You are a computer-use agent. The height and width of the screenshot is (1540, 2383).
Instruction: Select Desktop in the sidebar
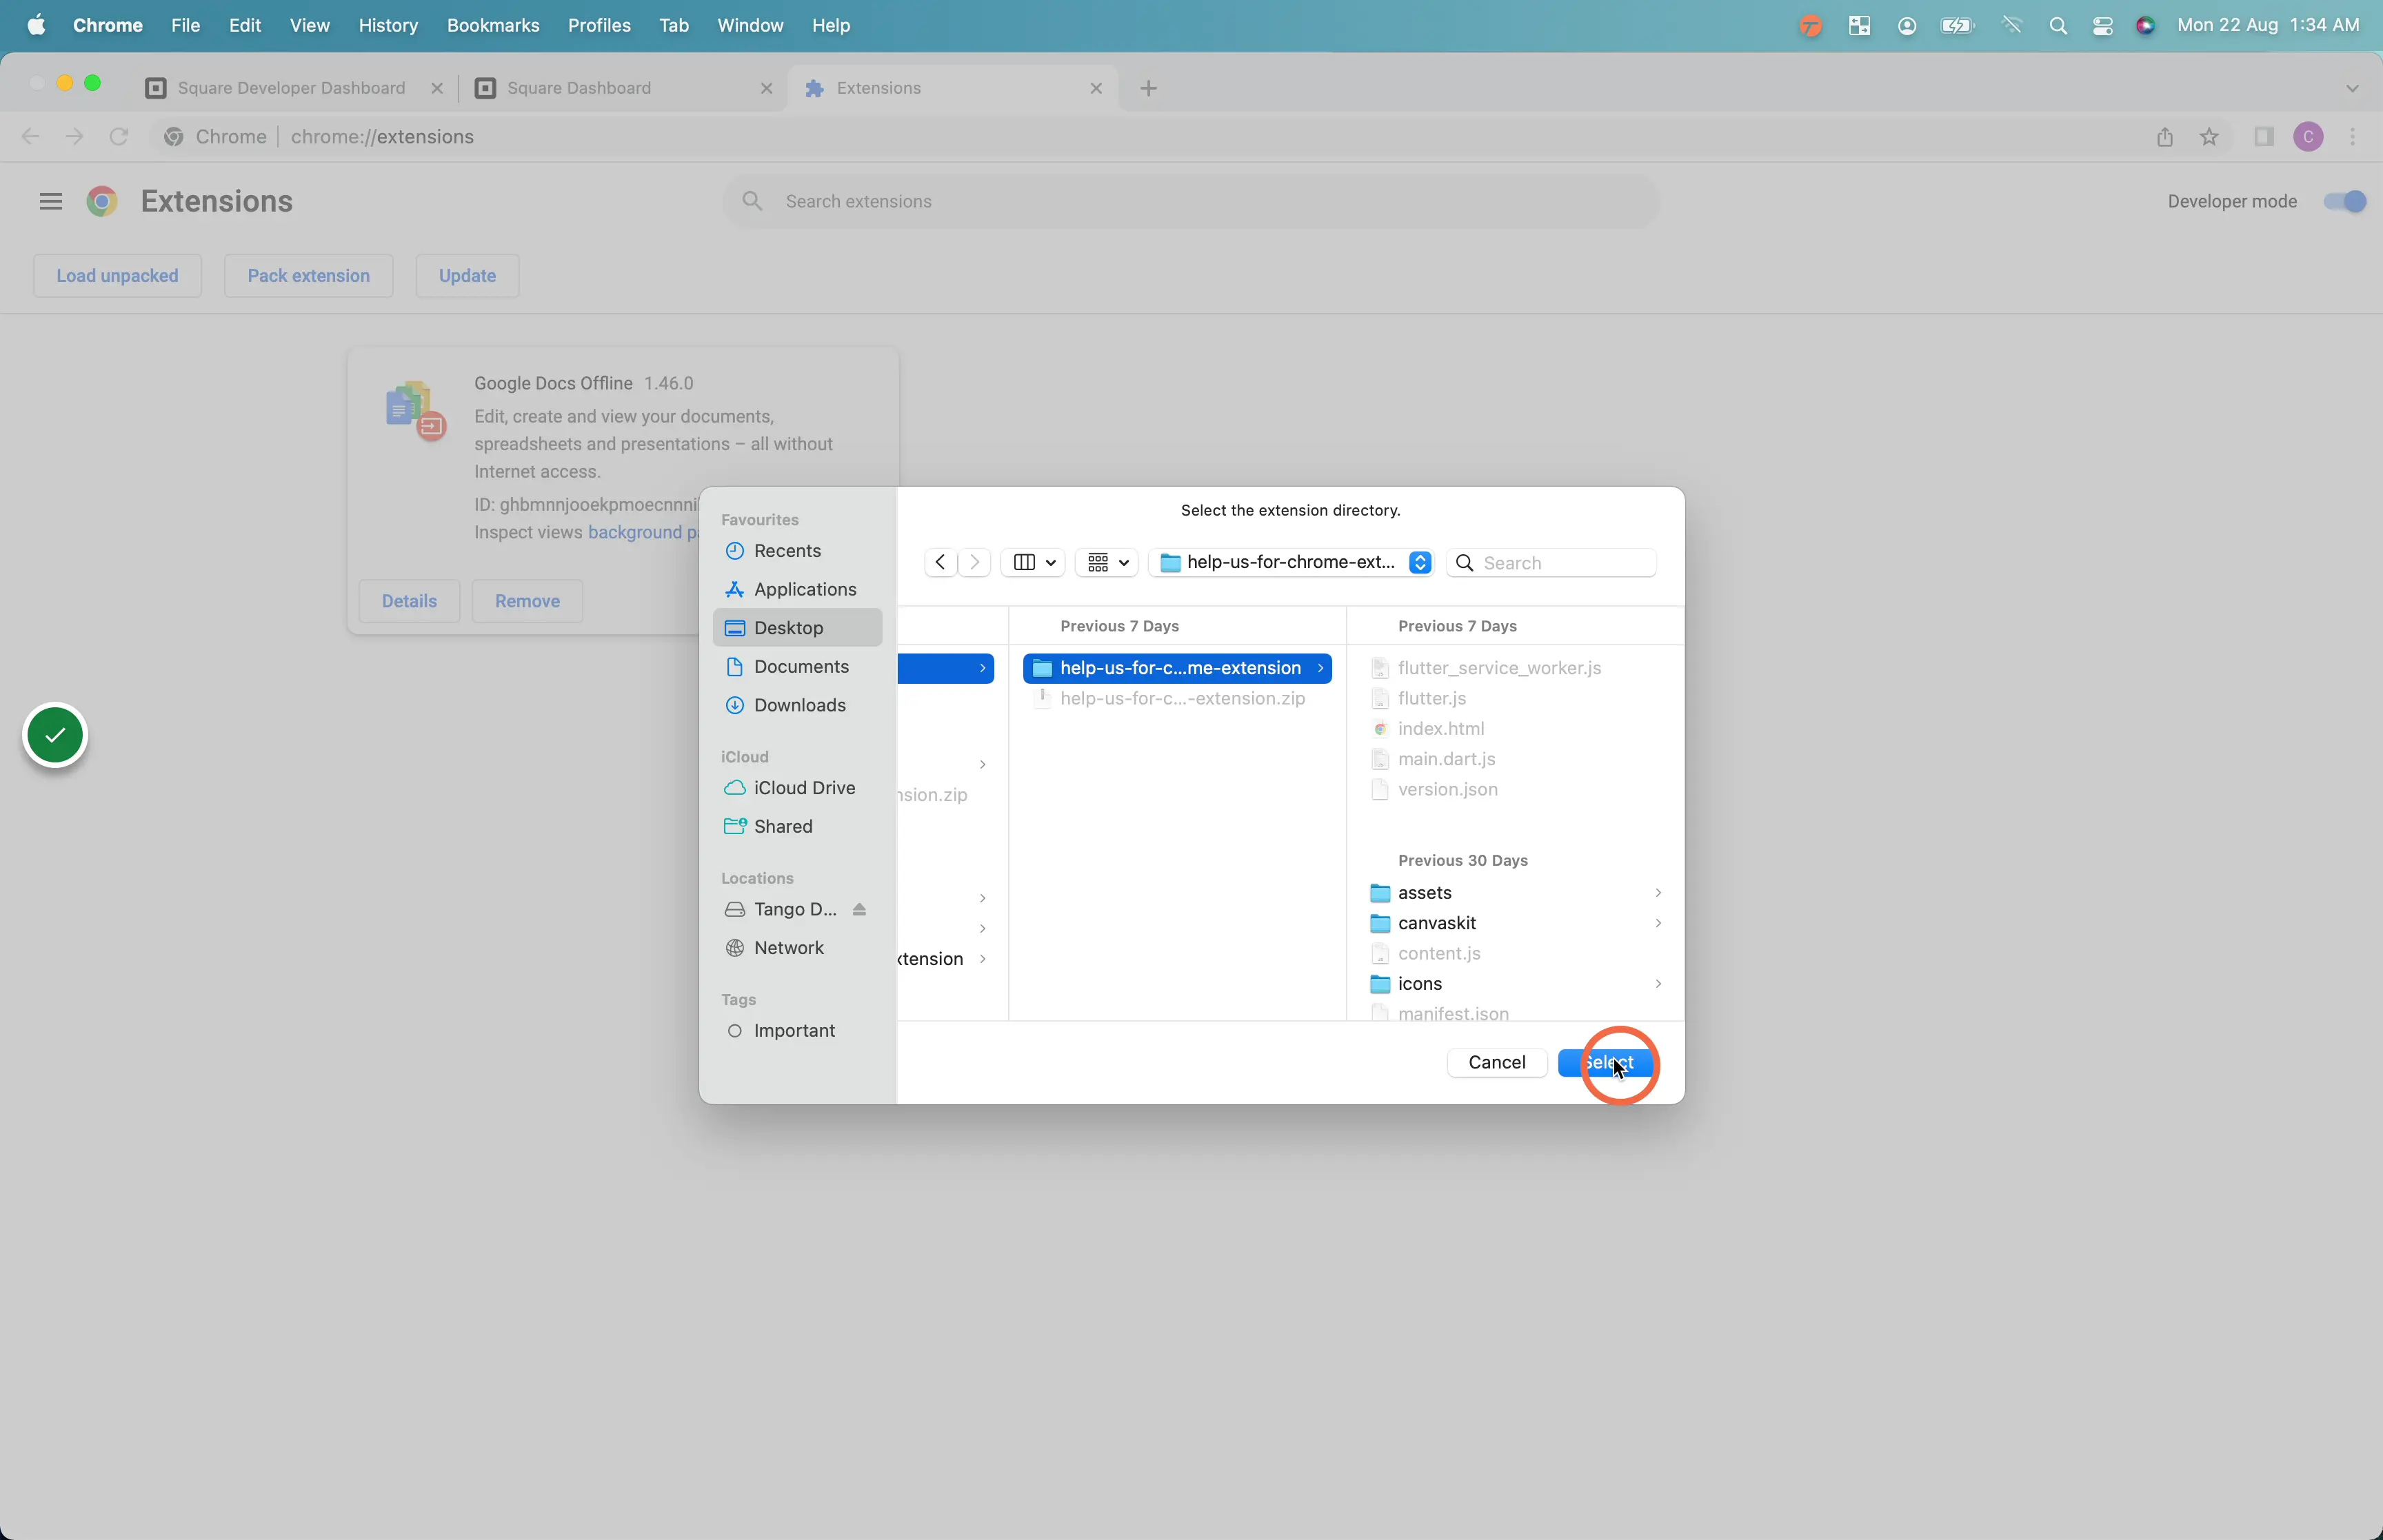(x=797, y=628)
